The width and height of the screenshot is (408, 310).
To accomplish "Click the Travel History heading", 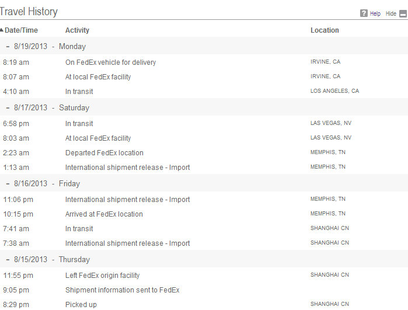I will pyautogui.click(x=29, y=12).
